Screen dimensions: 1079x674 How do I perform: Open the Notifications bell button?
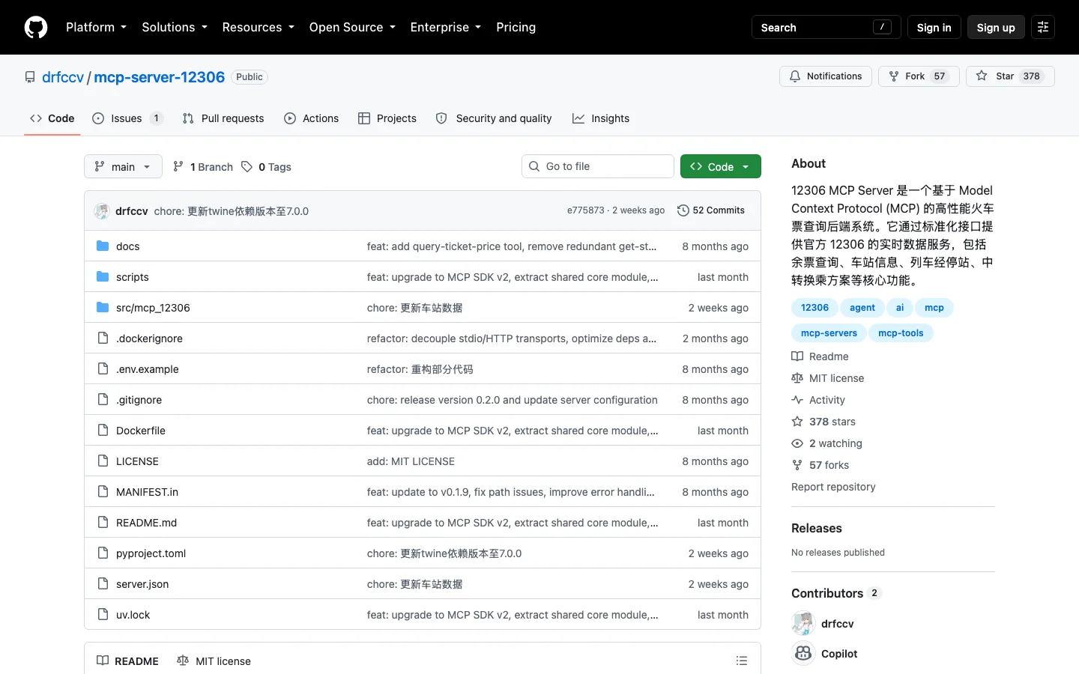(826, 76)
